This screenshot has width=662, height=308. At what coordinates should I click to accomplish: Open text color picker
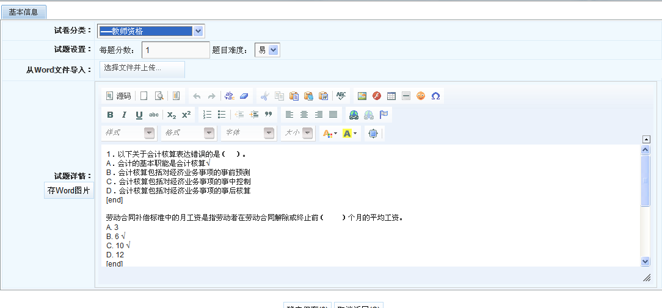tap(330, 134)
